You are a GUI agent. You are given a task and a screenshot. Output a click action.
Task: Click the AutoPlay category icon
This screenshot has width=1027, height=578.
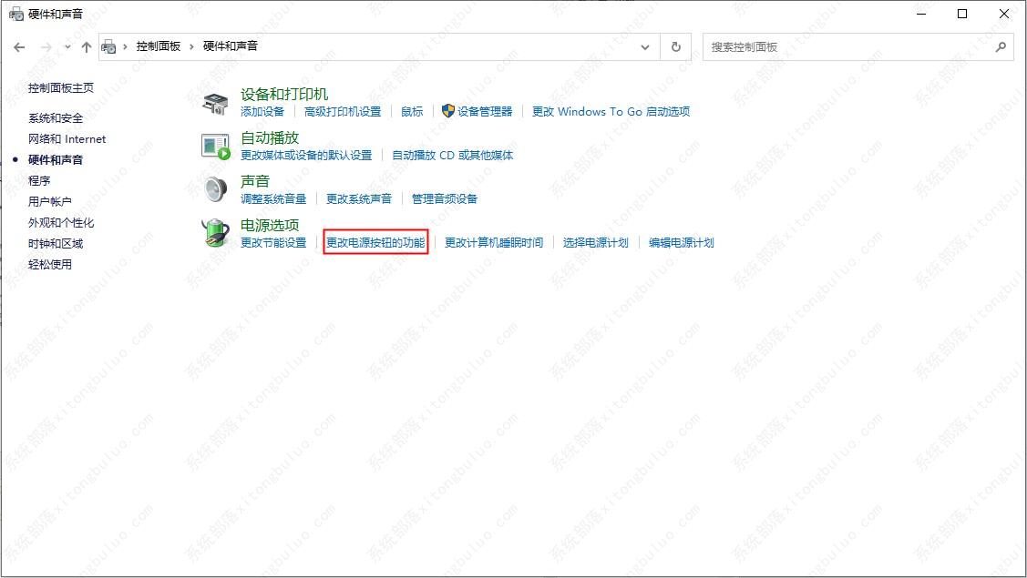tap(216, 147)
